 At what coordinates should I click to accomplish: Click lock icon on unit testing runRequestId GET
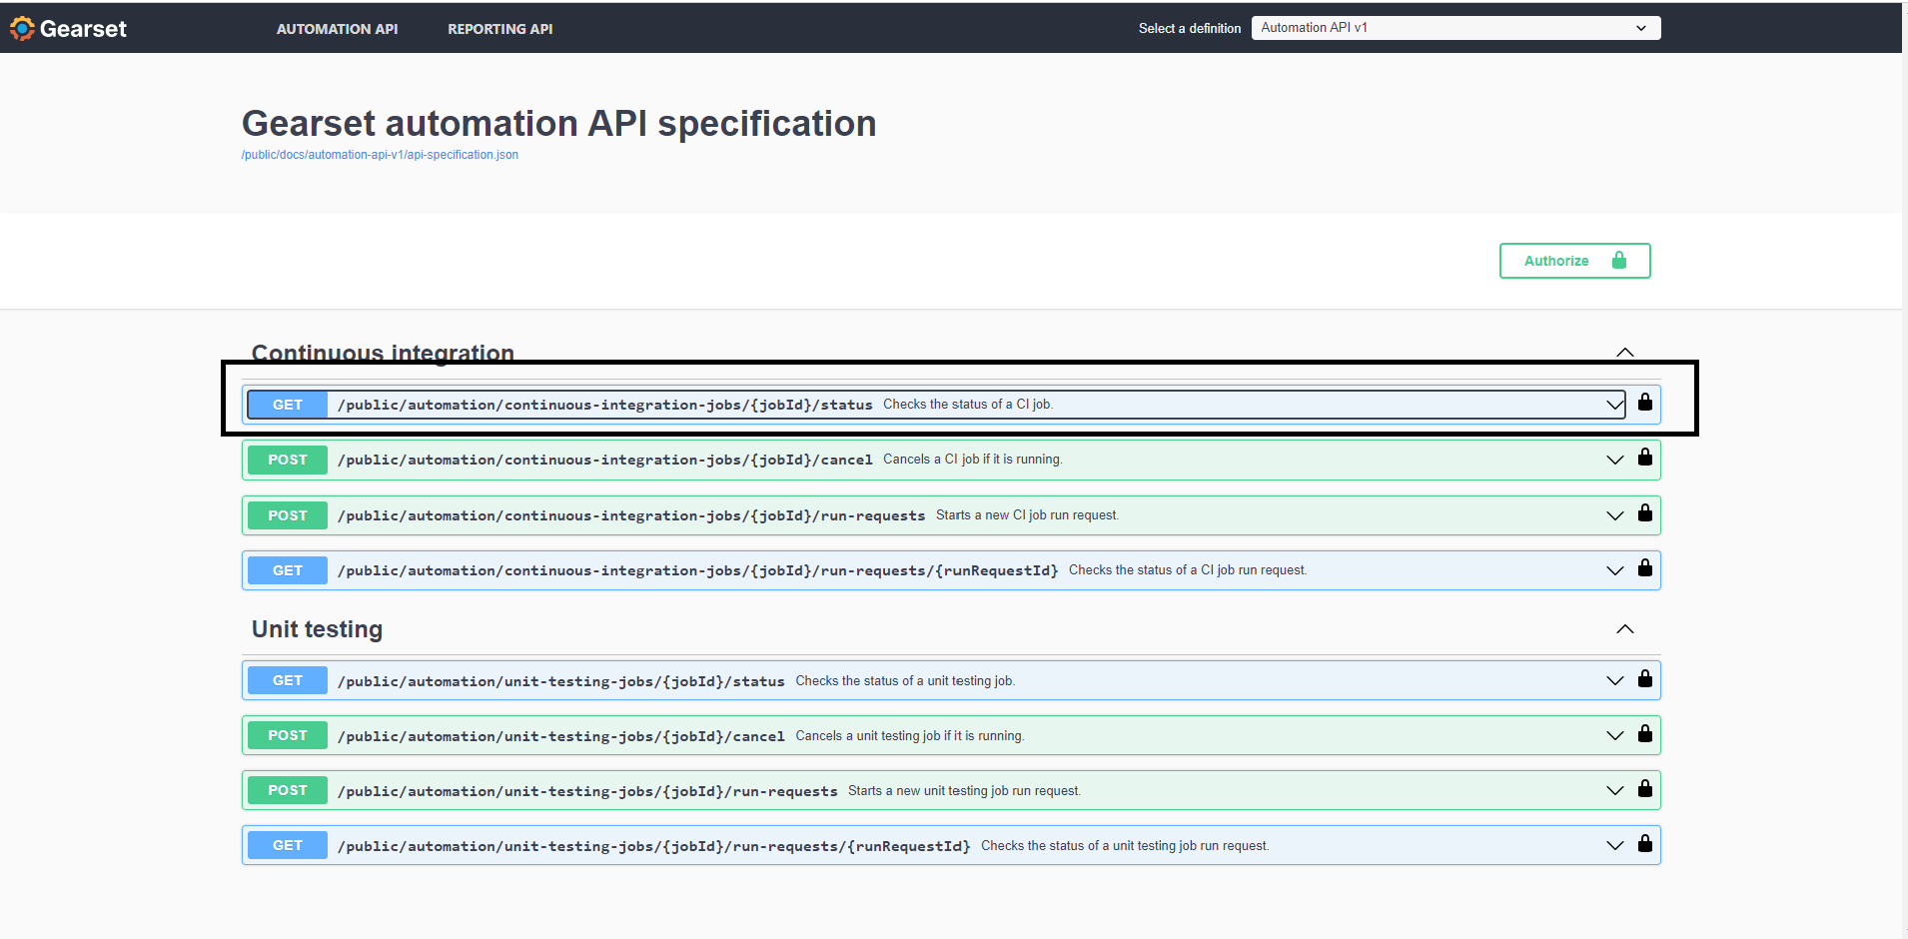[1644, 844]
